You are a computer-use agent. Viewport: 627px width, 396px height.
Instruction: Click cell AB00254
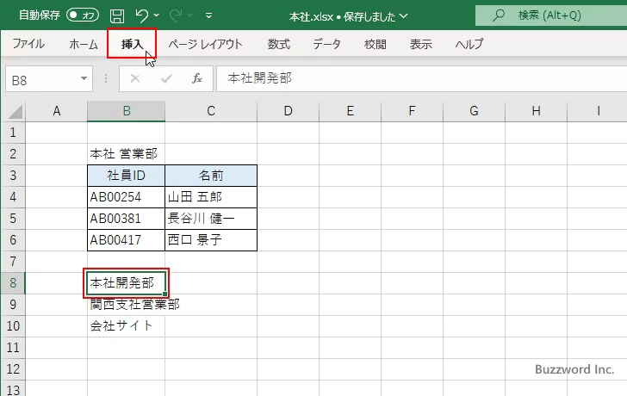126,197
